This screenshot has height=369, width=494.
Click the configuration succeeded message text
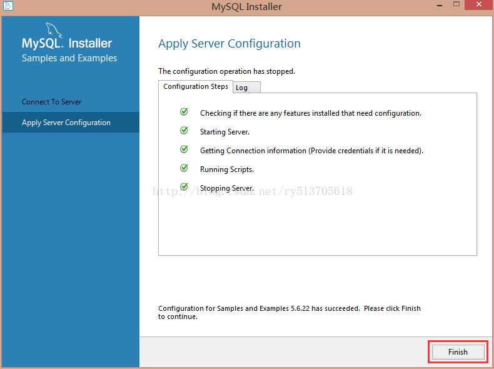(x=290, y=312)
